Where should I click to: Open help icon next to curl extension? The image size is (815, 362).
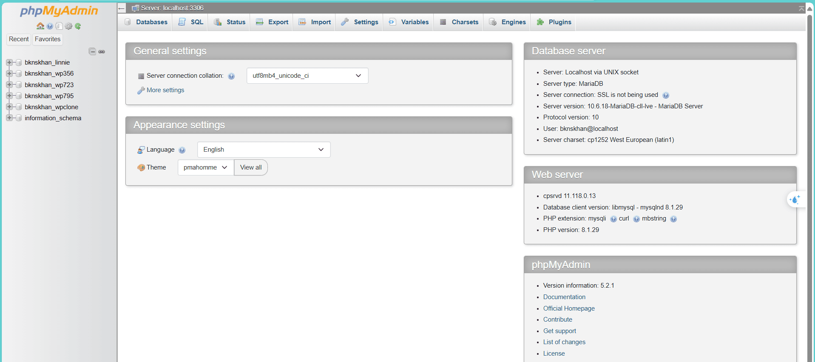click(636, 219)
